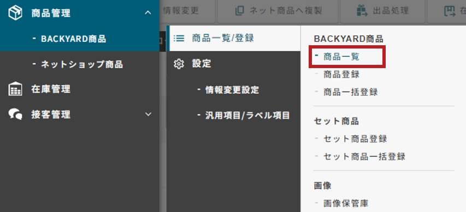The width and height of the screenshot is (466, 212).
Task: Click the 在庫管理 warehouse icon
Action: [15, 89]
